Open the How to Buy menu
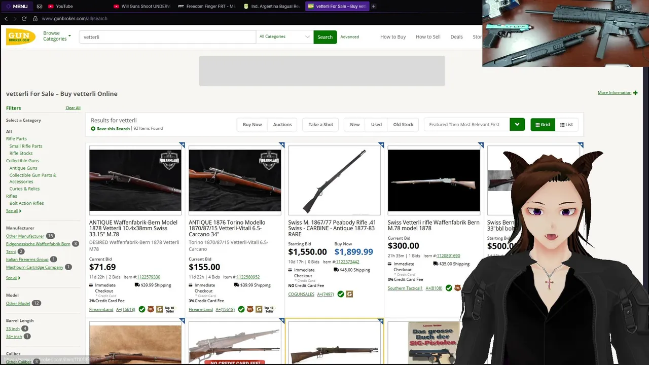Viewport: 649px width, 365px height. (x=393, y=37)
